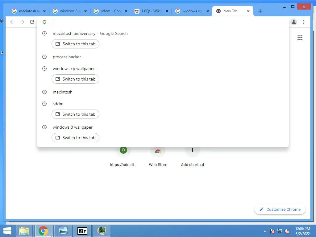The height and width of the screenshot is (237, 316).
Task: Switch to tab for windows xp wallpaper
Action: tap(75, 79)
